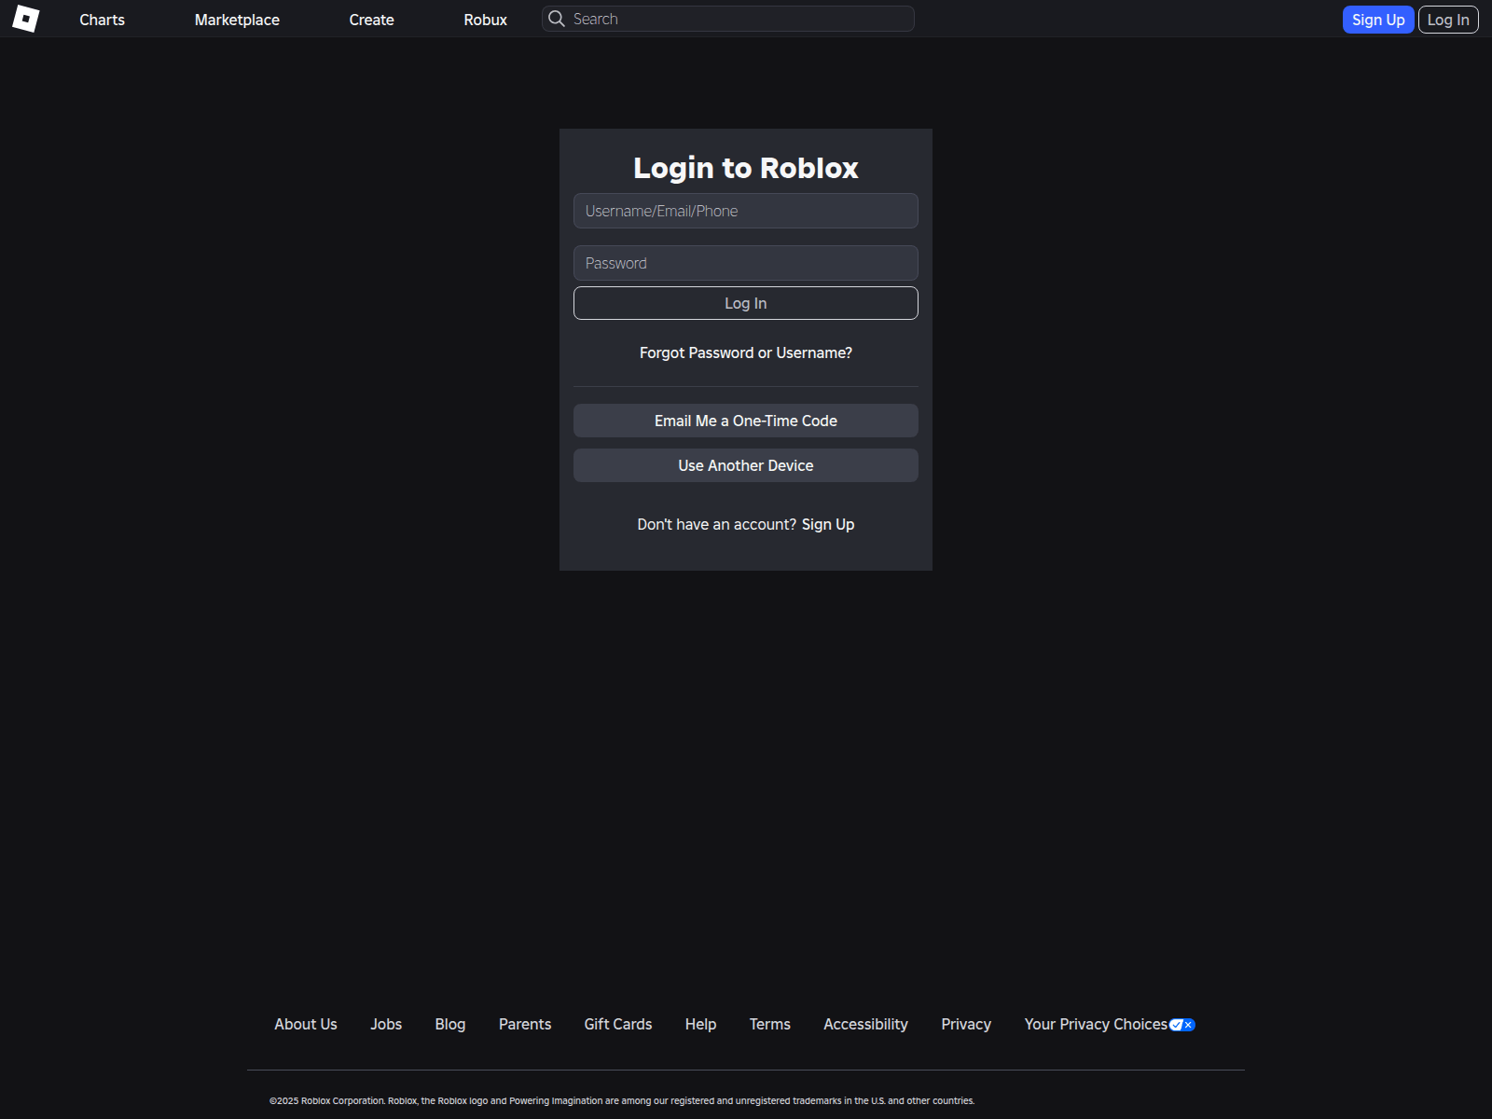Screen dimensions: 1492x1119
Task: Follow the Sign Up link below form
Action: click(x=828, y=524)
